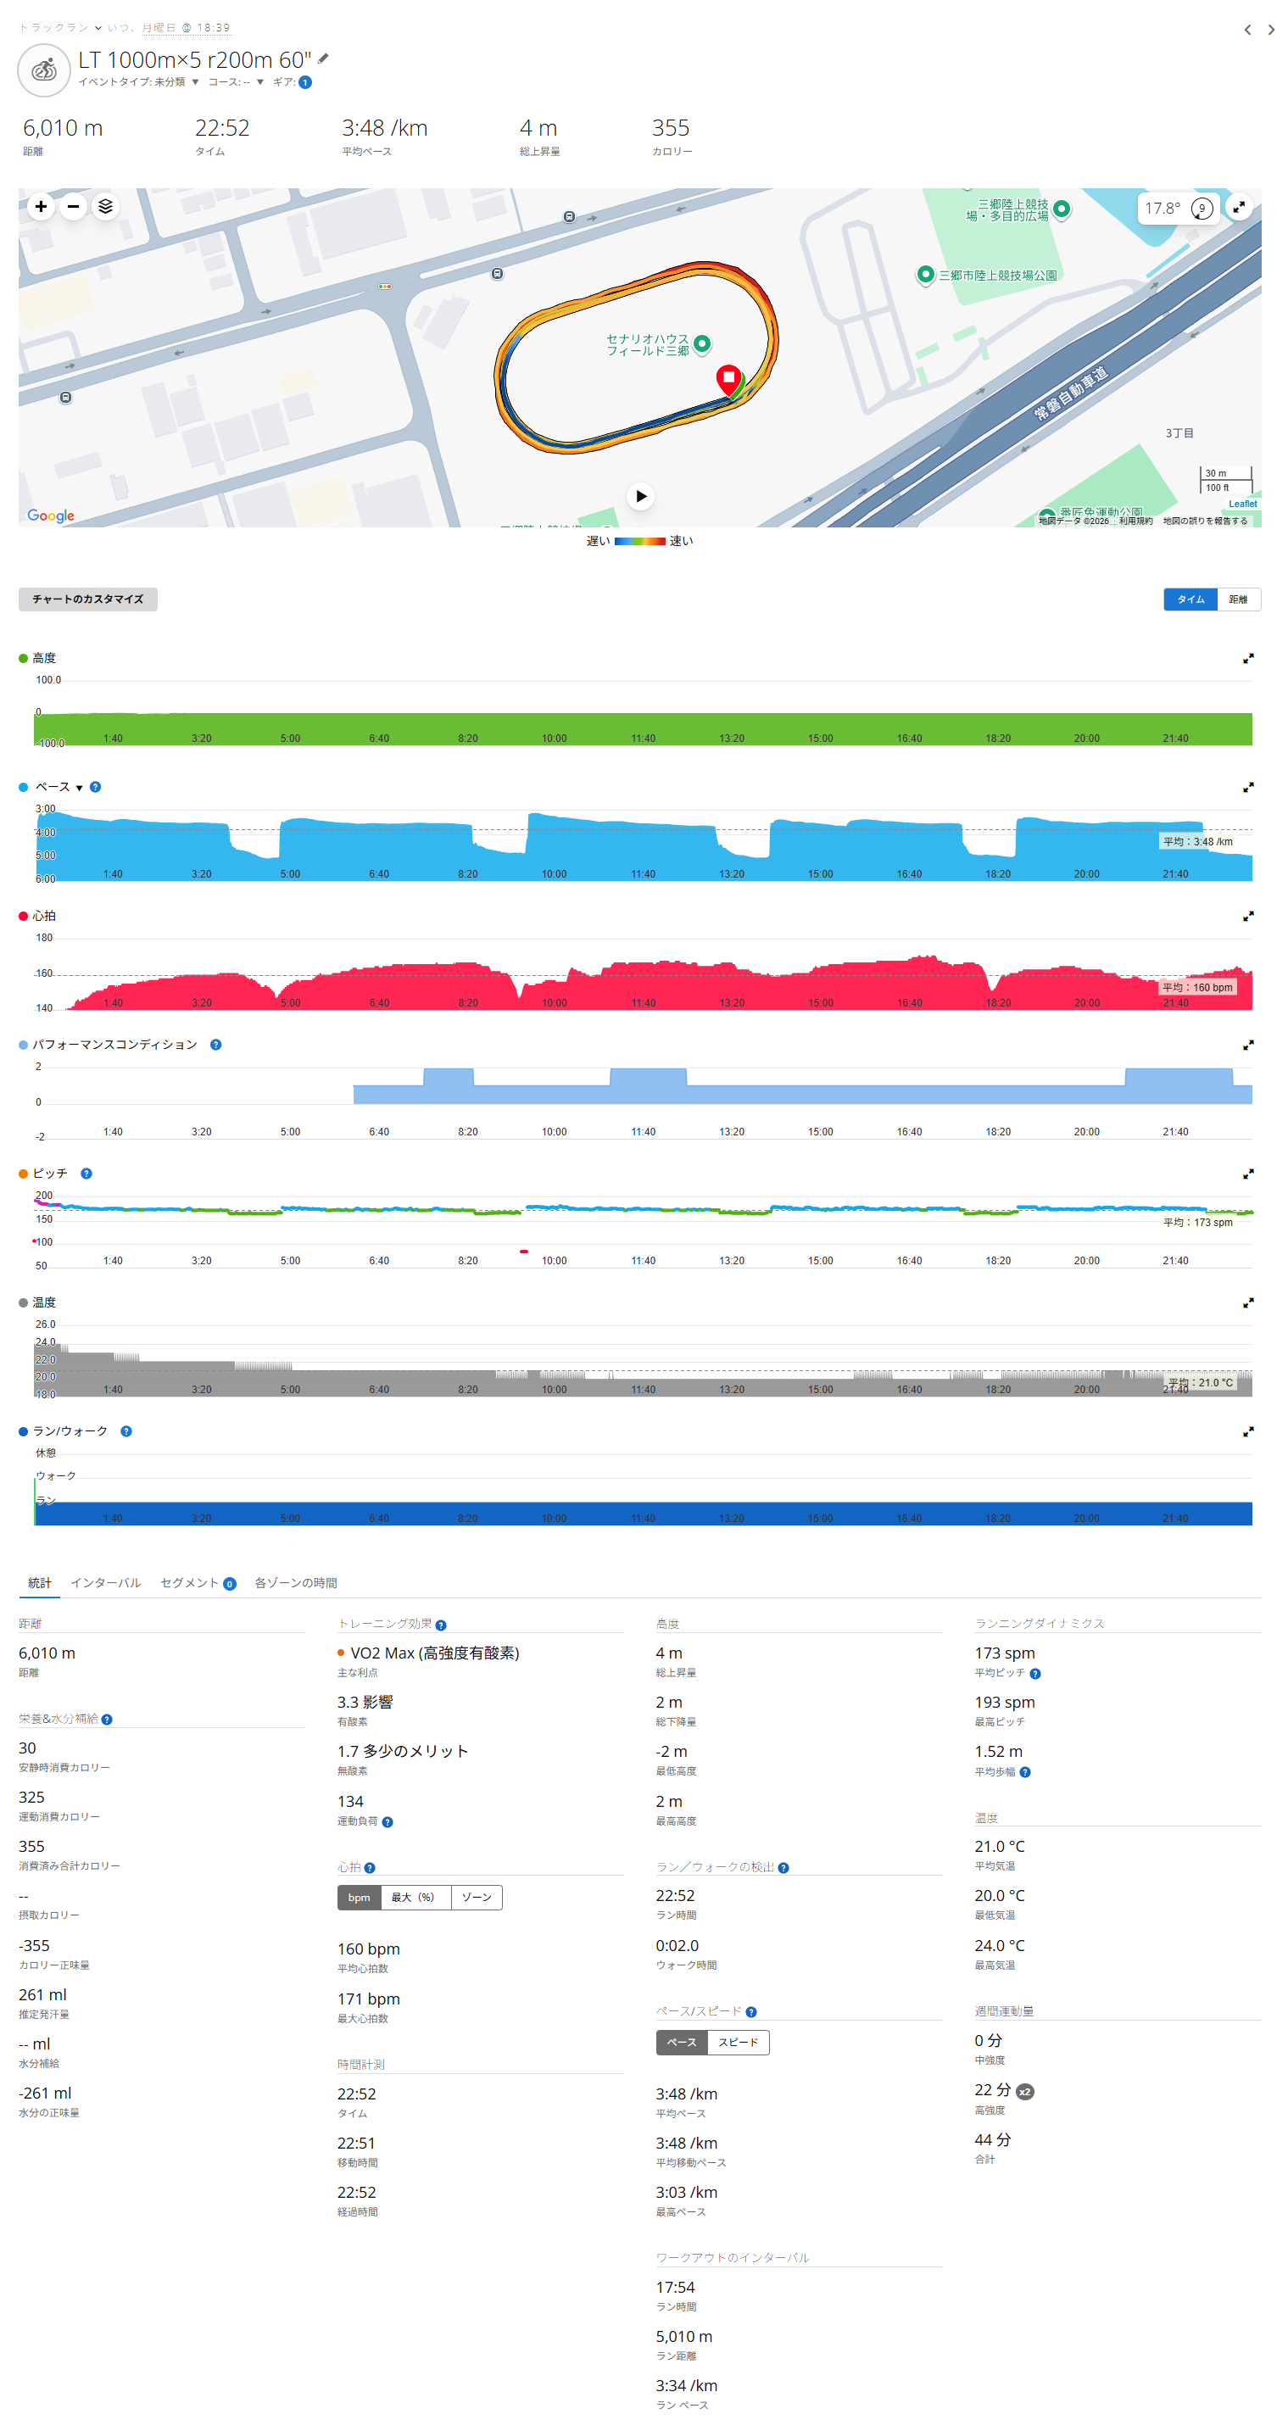Zoom out on the track map

pos(73,206)
